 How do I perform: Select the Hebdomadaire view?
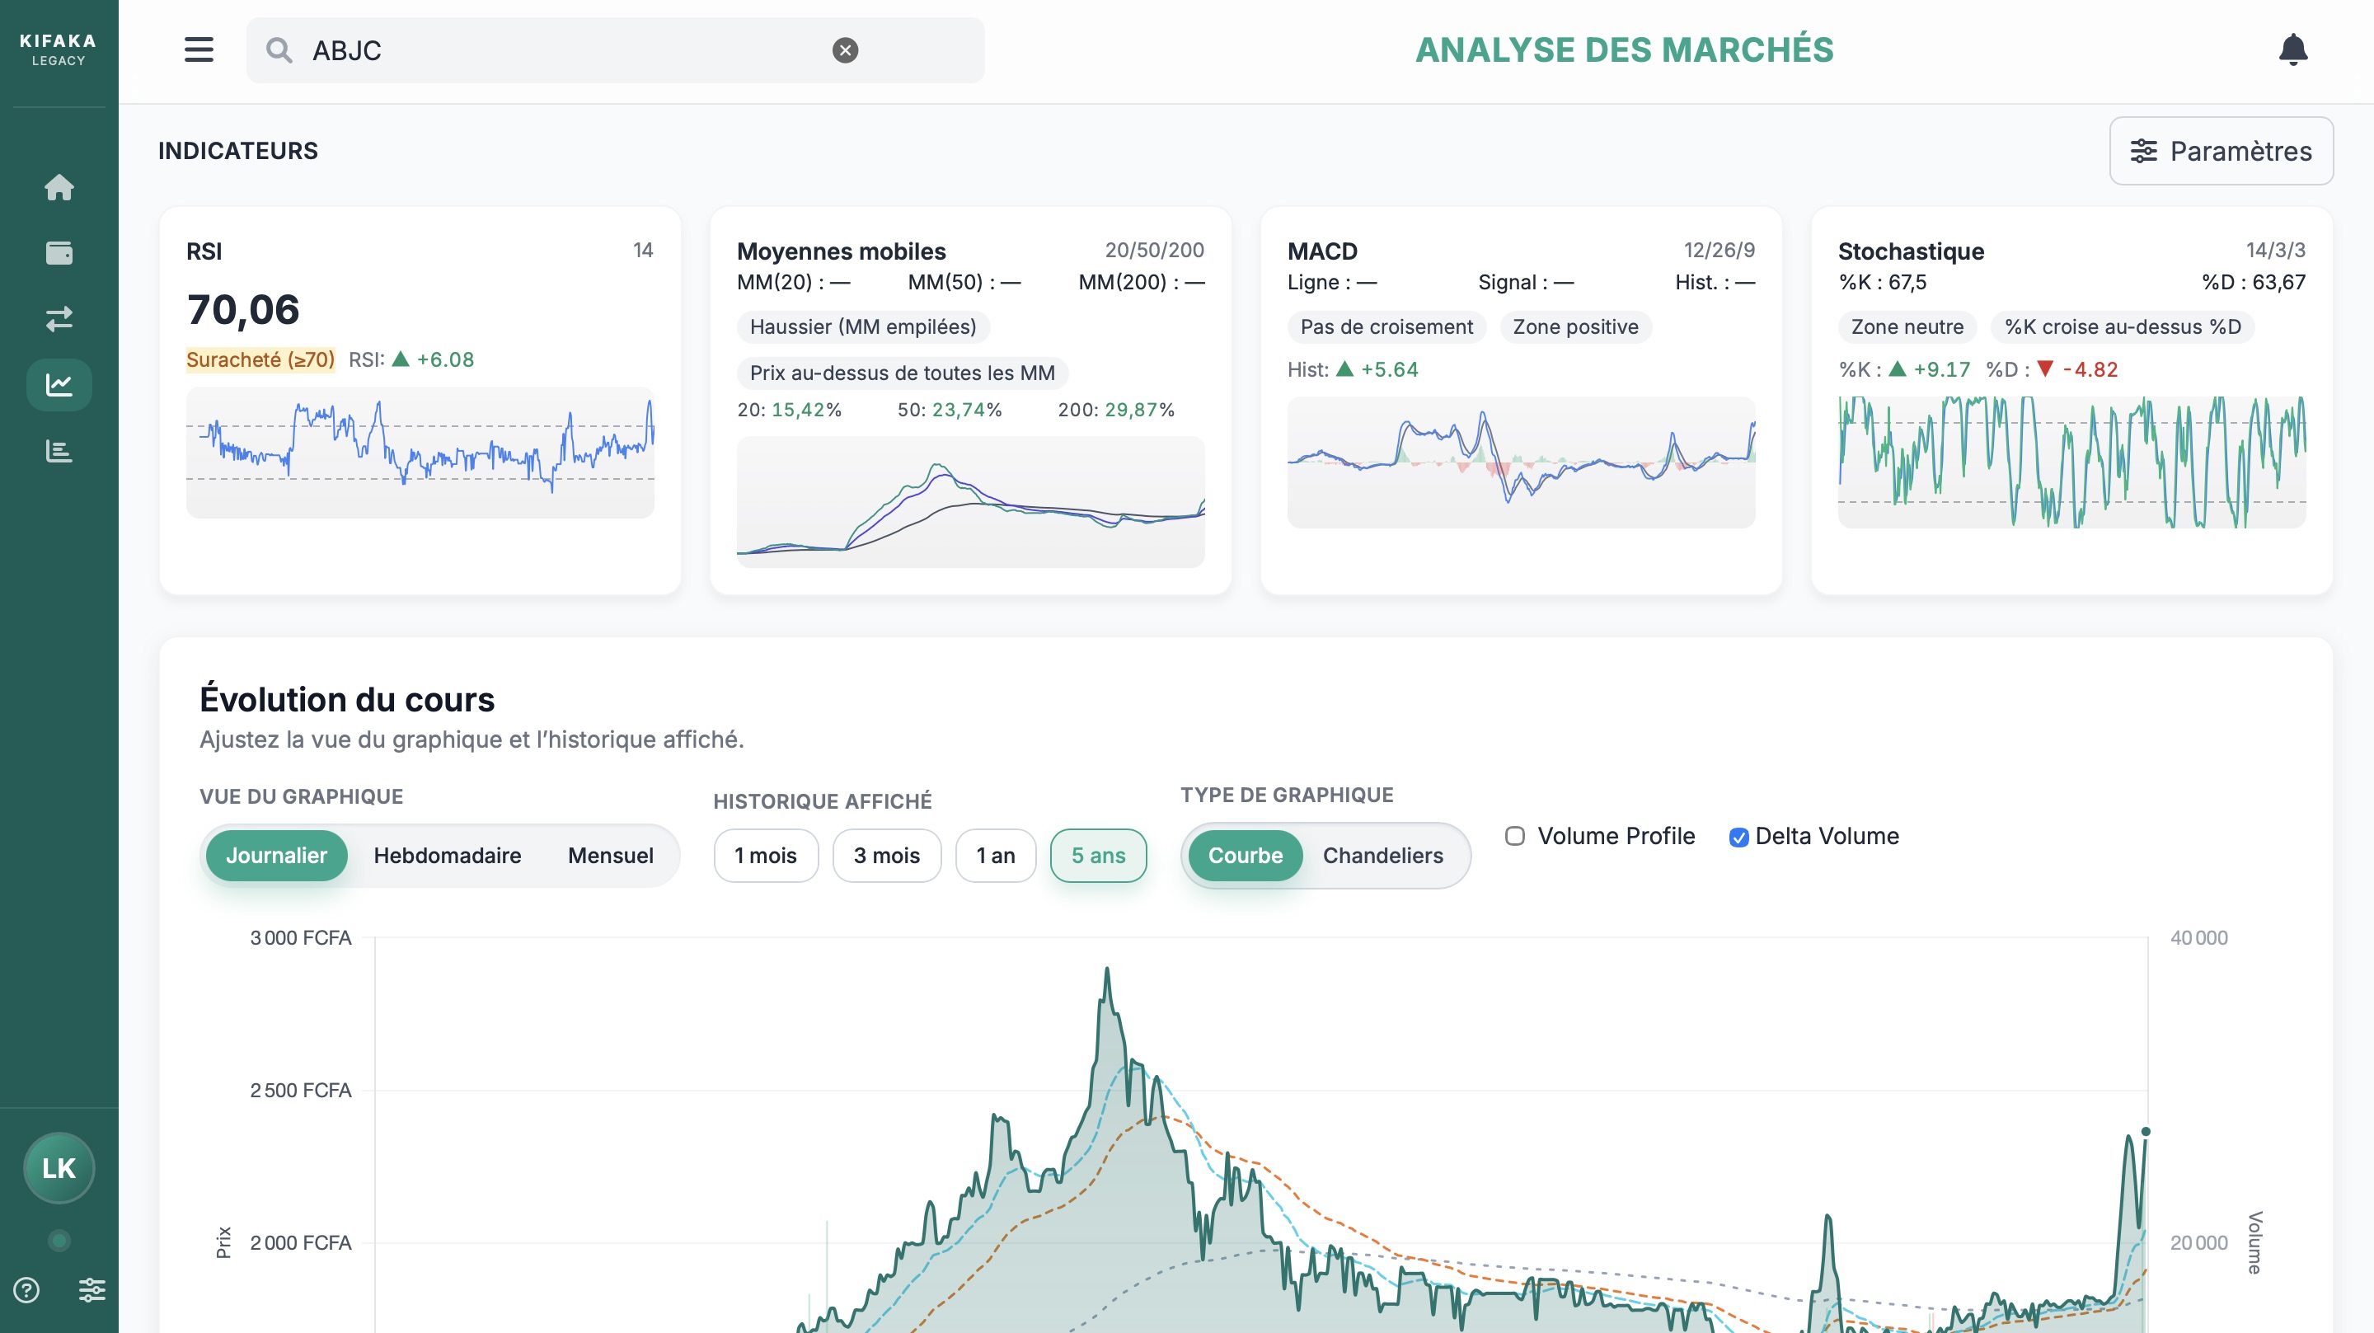point(447,856)
